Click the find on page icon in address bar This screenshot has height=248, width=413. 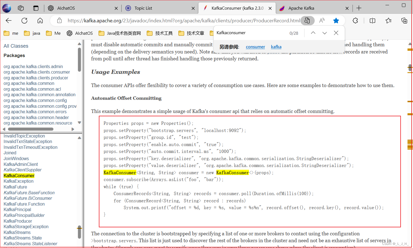point(307,21)
